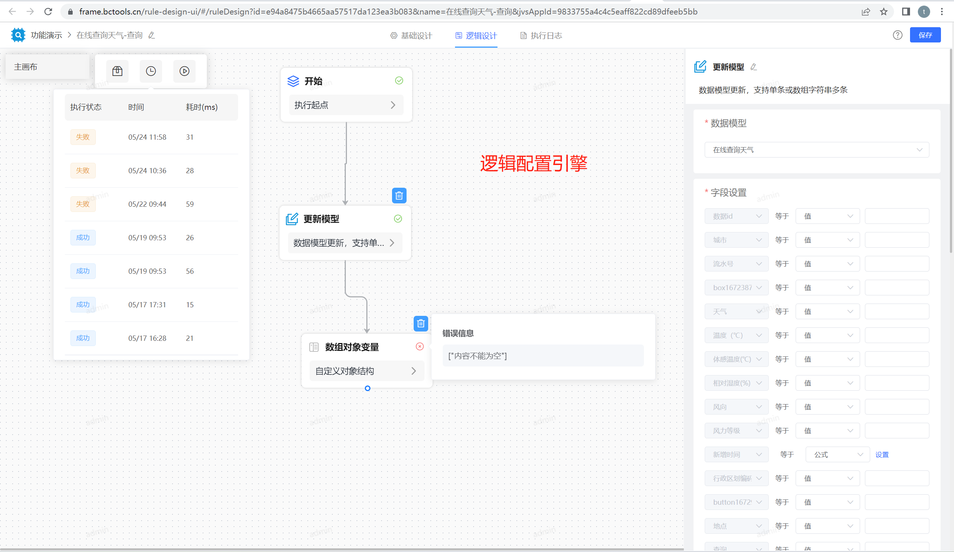Open the 风力等级 field dropdown
The width and height of the screenshot is (954, 552).
coord(736,431)
